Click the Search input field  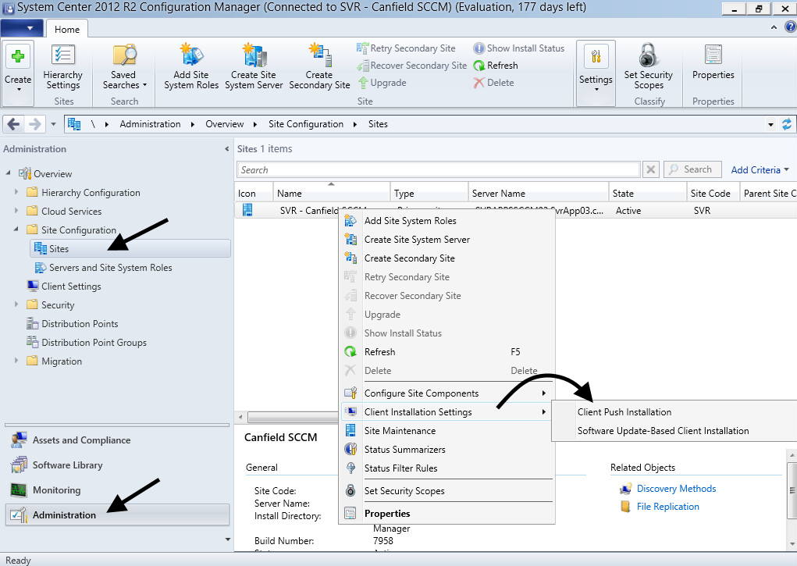(437, 169)
